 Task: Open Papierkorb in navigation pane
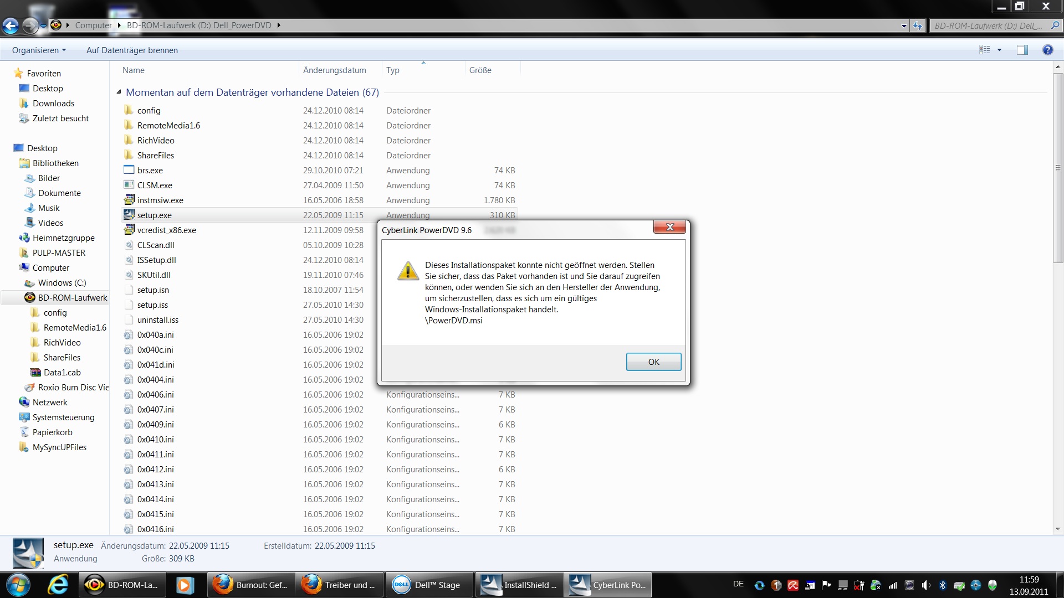tap(52, 432)
